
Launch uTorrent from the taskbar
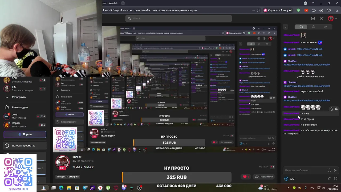[108, 188]
